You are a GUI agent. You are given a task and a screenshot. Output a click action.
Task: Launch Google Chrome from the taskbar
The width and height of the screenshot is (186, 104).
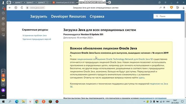pos(37,101)
